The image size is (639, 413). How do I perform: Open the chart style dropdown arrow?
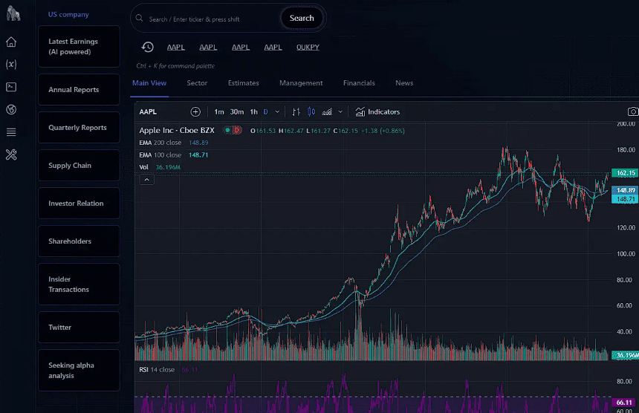[340, 111]
